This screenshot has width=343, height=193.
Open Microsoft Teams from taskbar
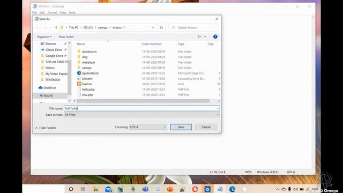145,189
